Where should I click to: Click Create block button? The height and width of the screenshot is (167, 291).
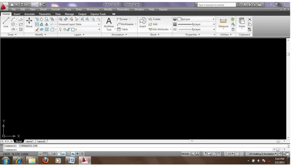tap(154, 19)
